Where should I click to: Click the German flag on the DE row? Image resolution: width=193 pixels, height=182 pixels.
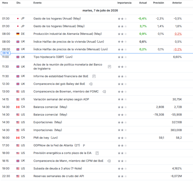tap(18, 34)
